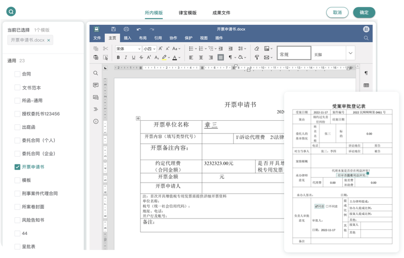Show nonprinting characters paragraph mark at right
Screen dimensions: 404x258
point(366,73)
